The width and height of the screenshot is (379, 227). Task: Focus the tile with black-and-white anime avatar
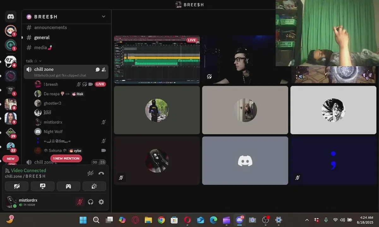334,110
